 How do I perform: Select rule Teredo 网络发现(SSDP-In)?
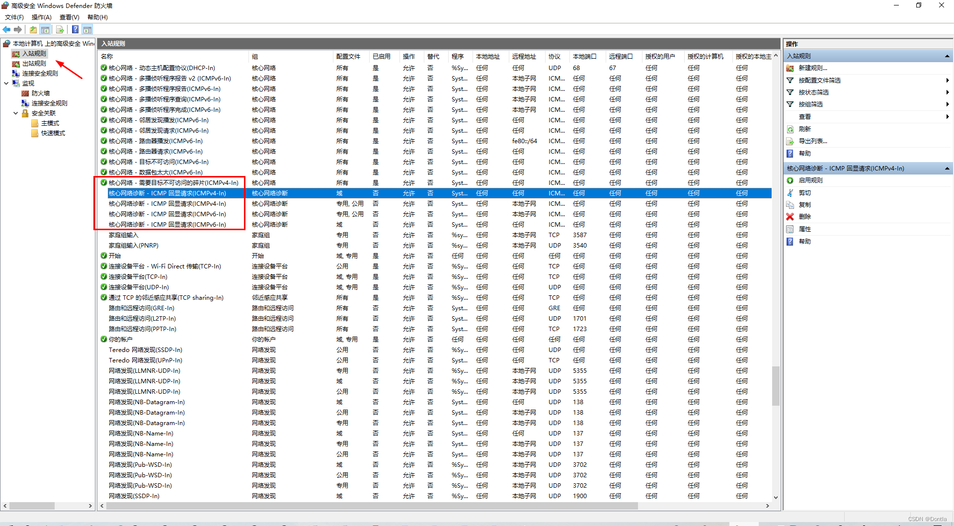[x=146, y=350]
